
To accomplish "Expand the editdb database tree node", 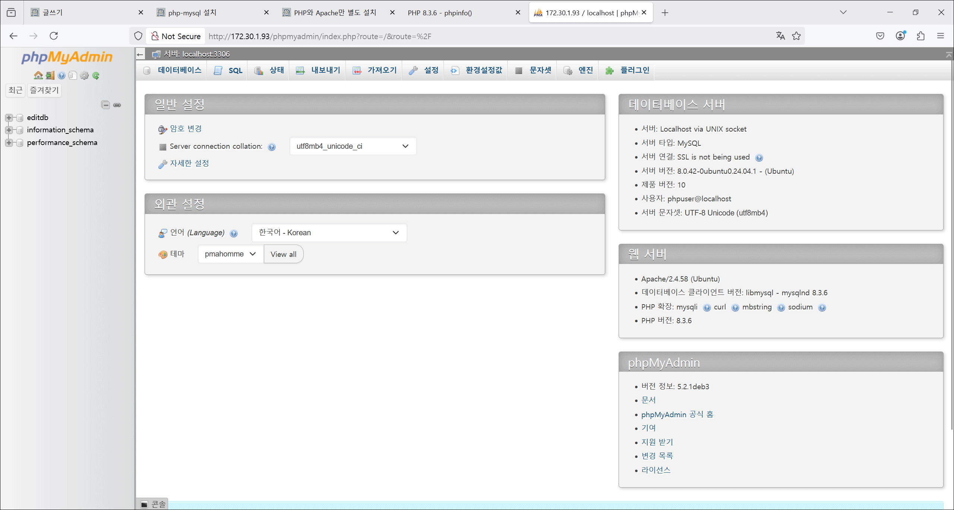I will (9, 118).
